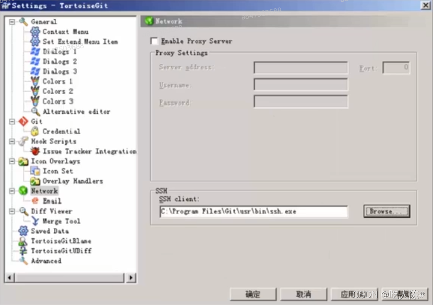Viewport: 433px width, 305px height.
Task: Collapse the Icon Overlays tree node
Action: tap(12, 161)
